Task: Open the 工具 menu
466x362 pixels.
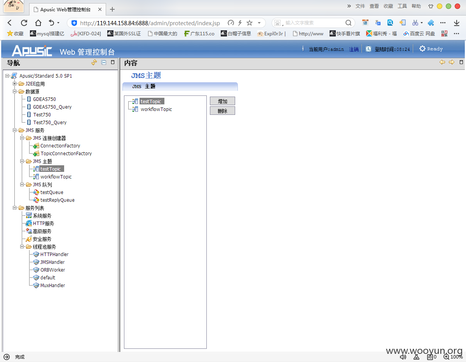Action: point(402,6)
